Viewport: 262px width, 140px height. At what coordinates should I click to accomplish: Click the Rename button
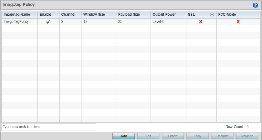coord(222,136)
